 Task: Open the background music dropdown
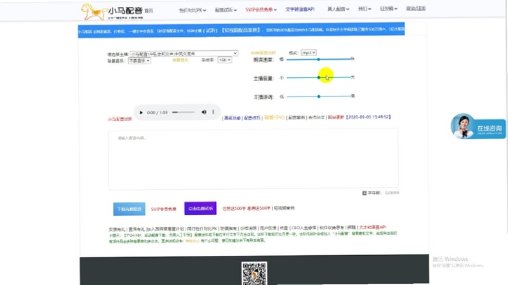tap(139, 60)
